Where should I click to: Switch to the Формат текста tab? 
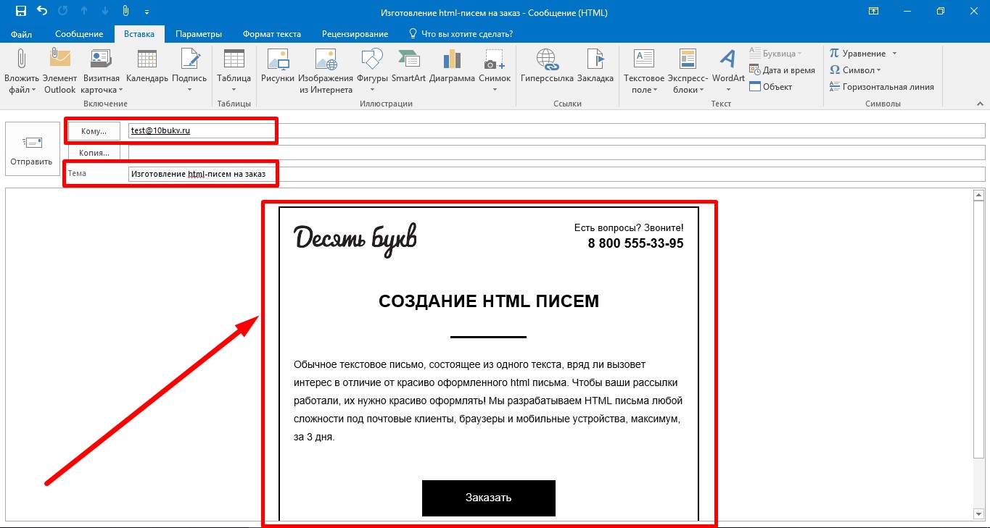point(272,34)
